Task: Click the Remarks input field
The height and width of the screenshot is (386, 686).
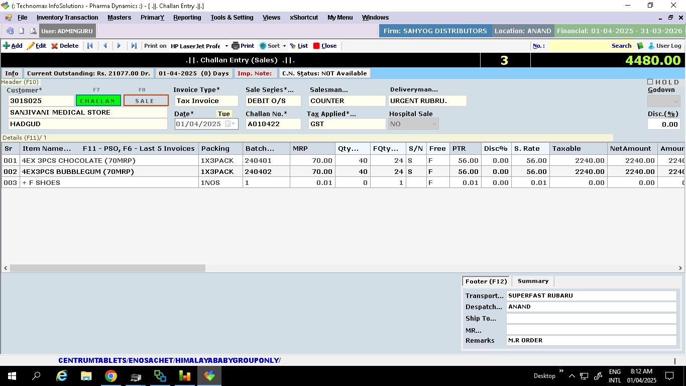Action: click(591, 341)
